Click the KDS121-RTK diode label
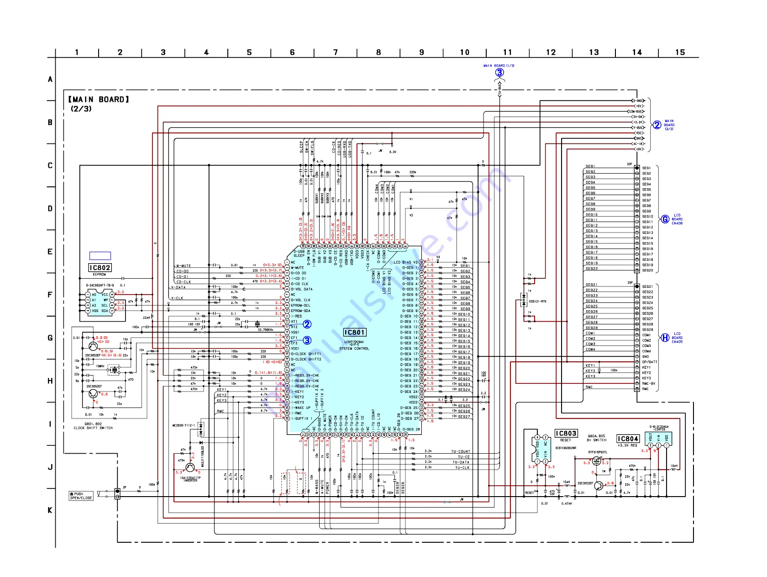Viewport: 767px width, 577px height. click(x=537, y=302)
